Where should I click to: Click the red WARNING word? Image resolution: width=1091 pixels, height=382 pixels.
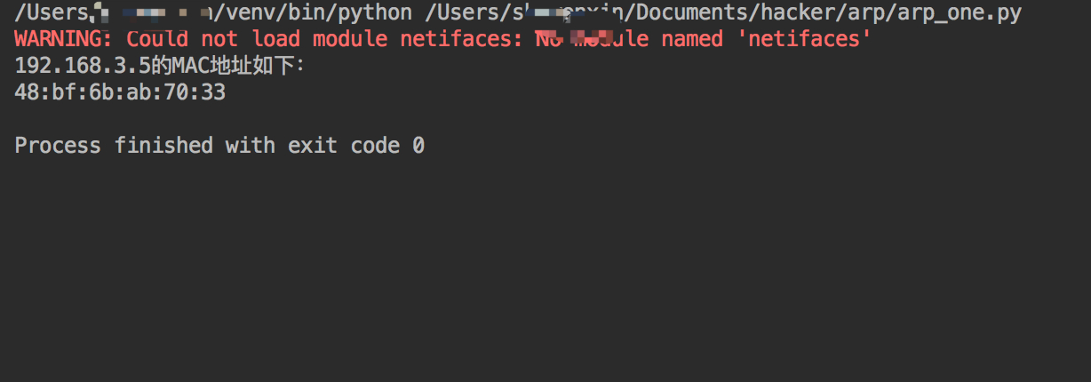[59, 39]
